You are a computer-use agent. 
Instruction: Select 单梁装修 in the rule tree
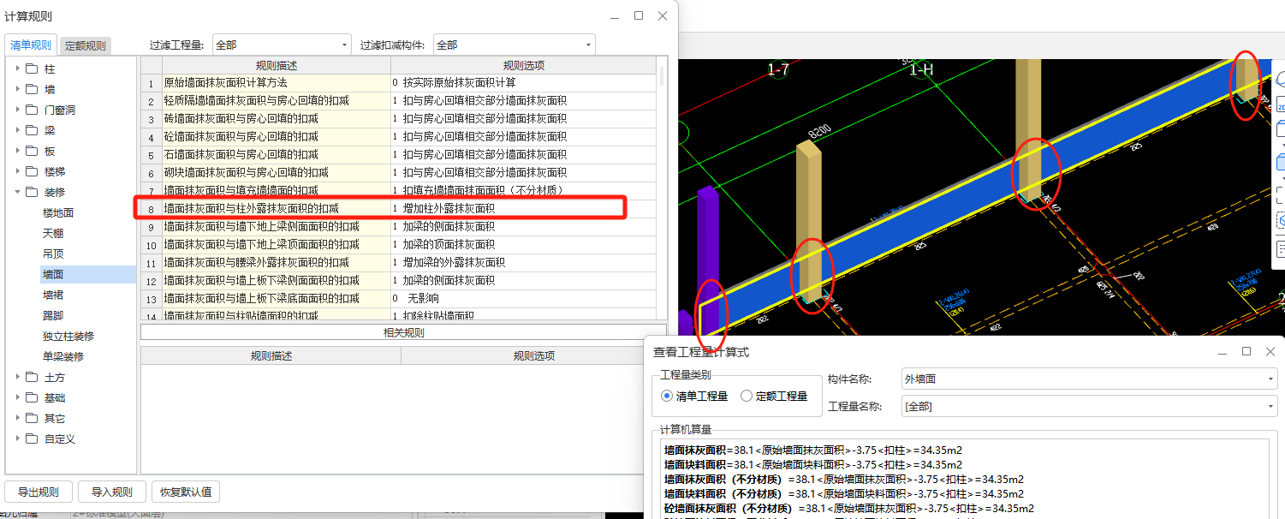(63, 356)
